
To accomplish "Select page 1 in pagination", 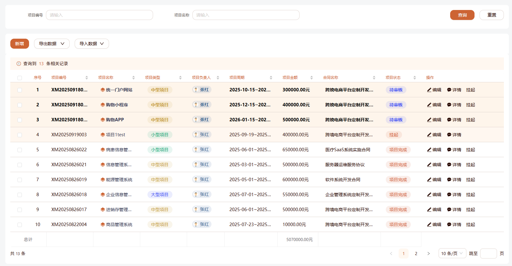I will click(404, 254).
